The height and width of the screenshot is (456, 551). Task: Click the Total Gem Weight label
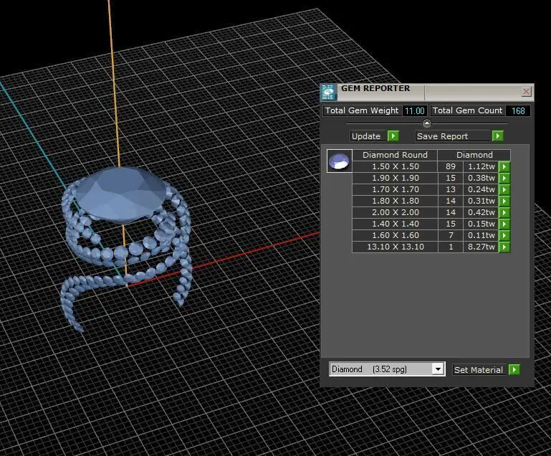(362, 110)
